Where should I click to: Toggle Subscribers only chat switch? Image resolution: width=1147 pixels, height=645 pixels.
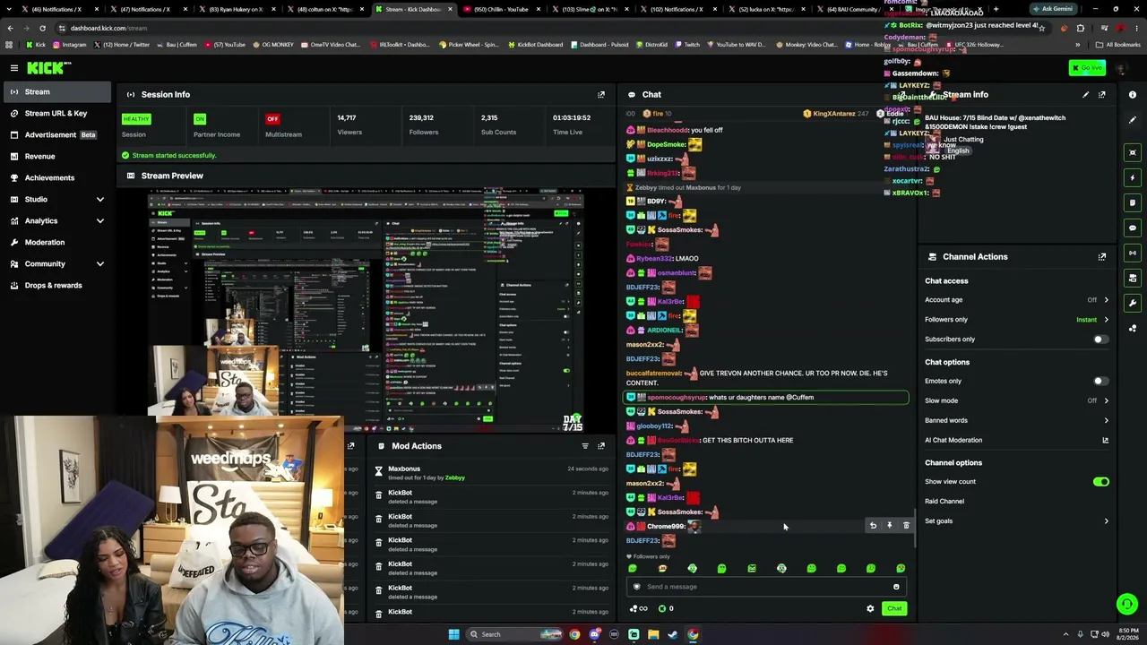click(1100, 340)
